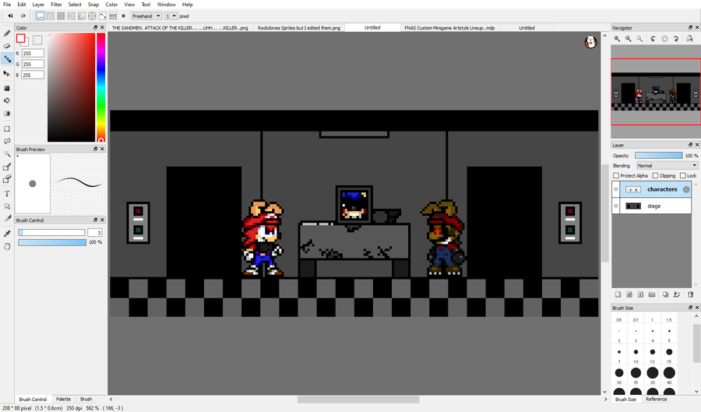701x412 pixels.
Task: Create a new layer folder
Action: pyautogui.click(x=652, y=294)
